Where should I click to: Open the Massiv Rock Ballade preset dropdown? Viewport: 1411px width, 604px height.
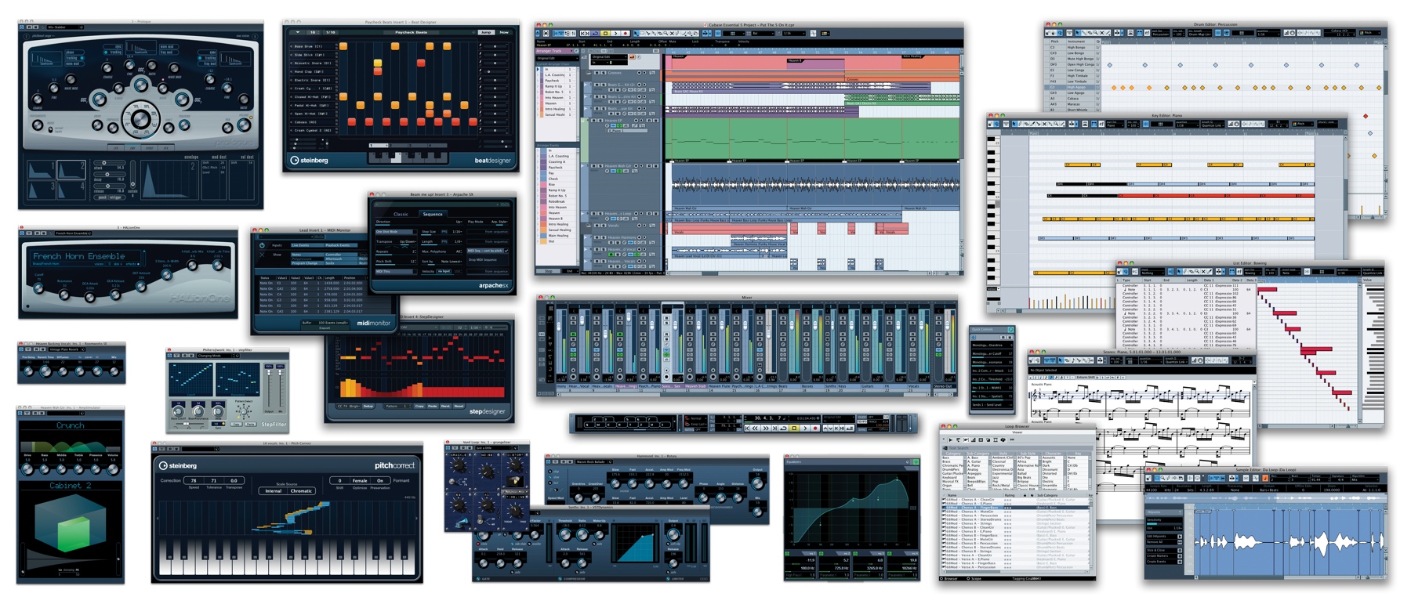point(591,461)
